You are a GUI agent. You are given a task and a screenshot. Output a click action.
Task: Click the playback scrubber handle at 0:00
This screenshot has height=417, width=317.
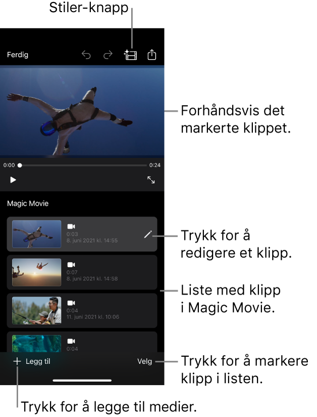point(20,165)
